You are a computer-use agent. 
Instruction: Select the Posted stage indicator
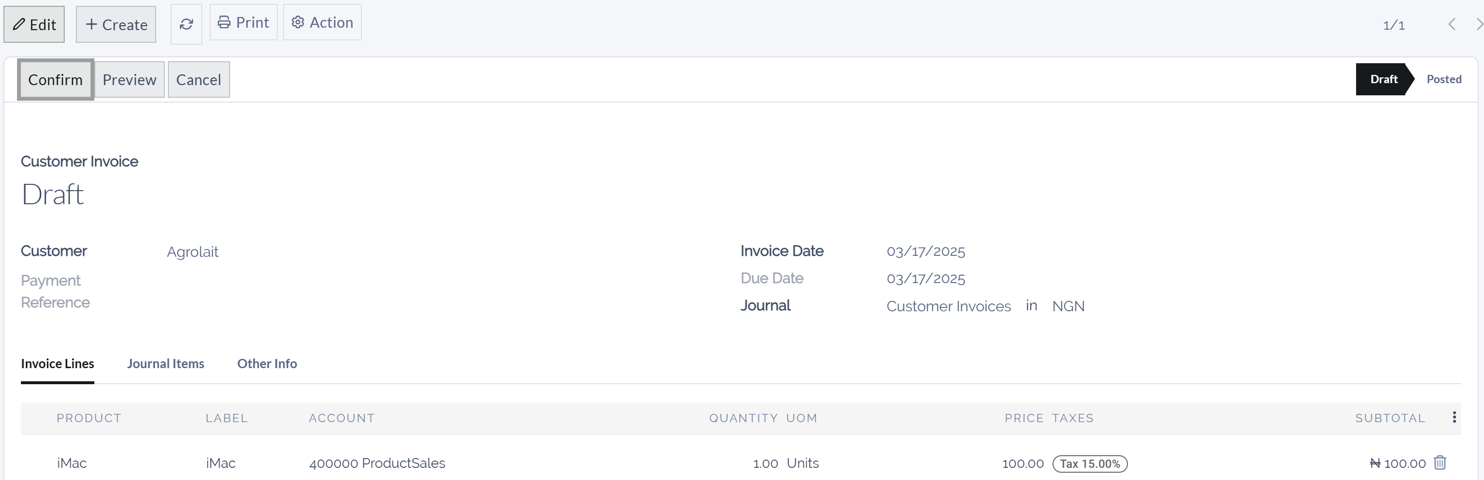pyautogui.click(x=1444, y=79)
